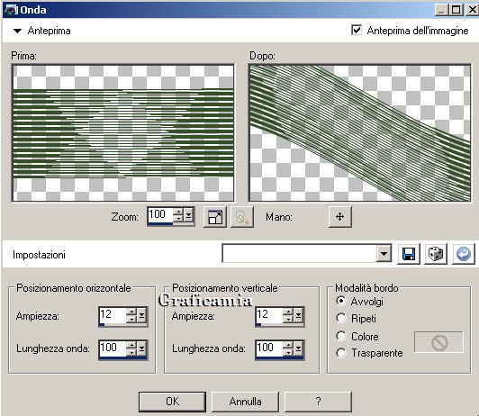Screen dimensions: 479x416
Task: Randomize parameters with the dice icon
Action: (436, 254)
